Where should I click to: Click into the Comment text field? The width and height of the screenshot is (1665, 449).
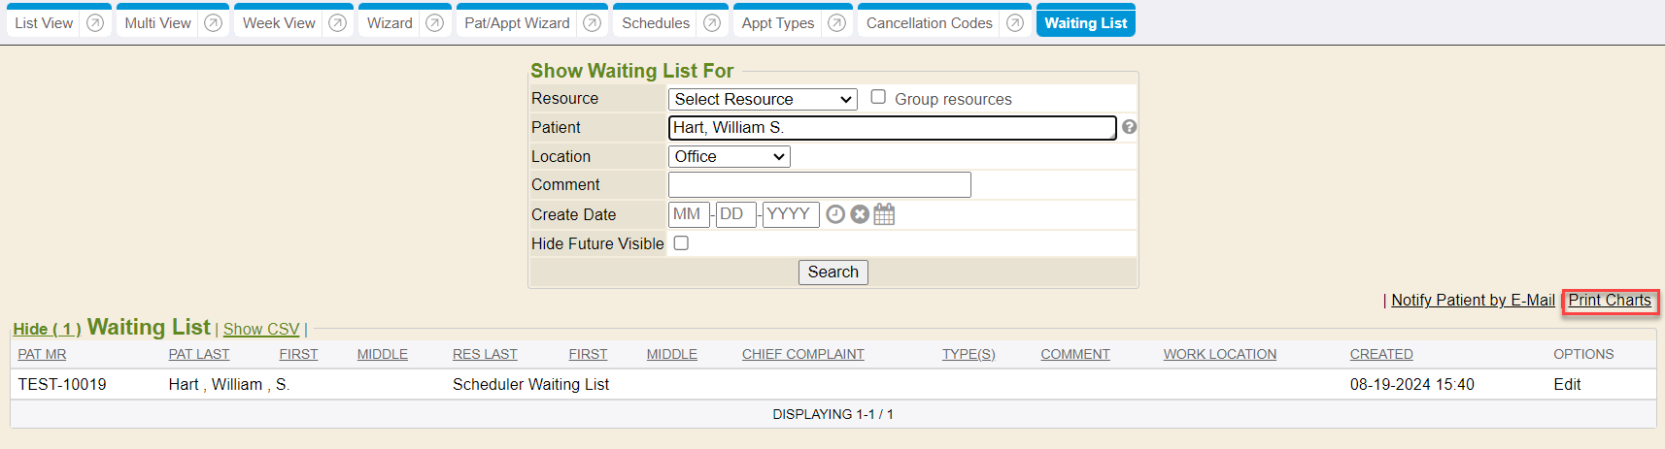pyautogui.click(x=819, y=184)
